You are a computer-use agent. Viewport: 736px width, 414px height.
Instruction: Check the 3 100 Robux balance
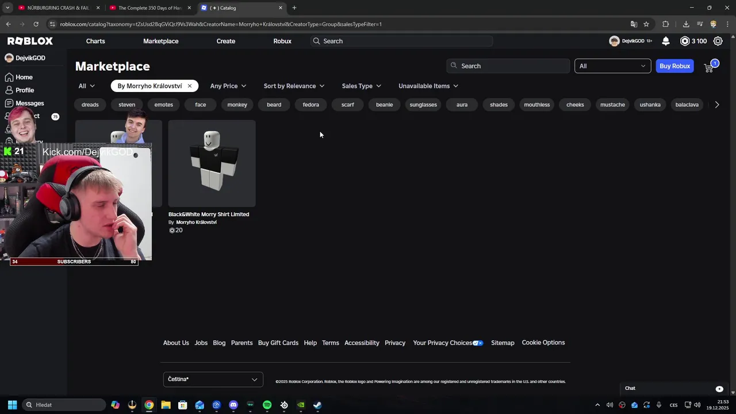tap(693, 41)
